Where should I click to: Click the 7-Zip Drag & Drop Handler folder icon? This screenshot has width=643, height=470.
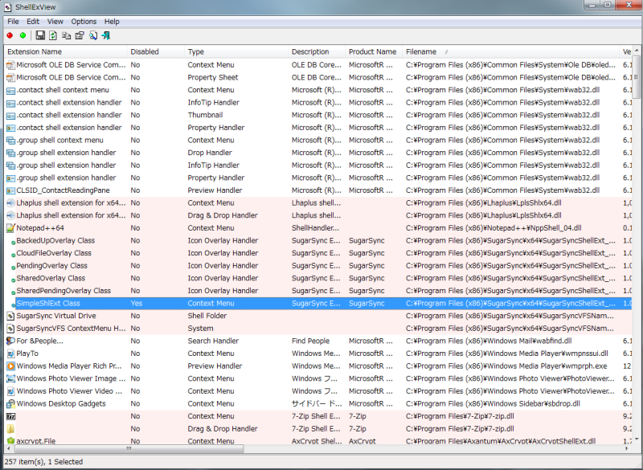pos(10,428)
